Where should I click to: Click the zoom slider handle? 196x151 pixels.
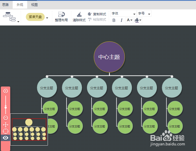6,107
